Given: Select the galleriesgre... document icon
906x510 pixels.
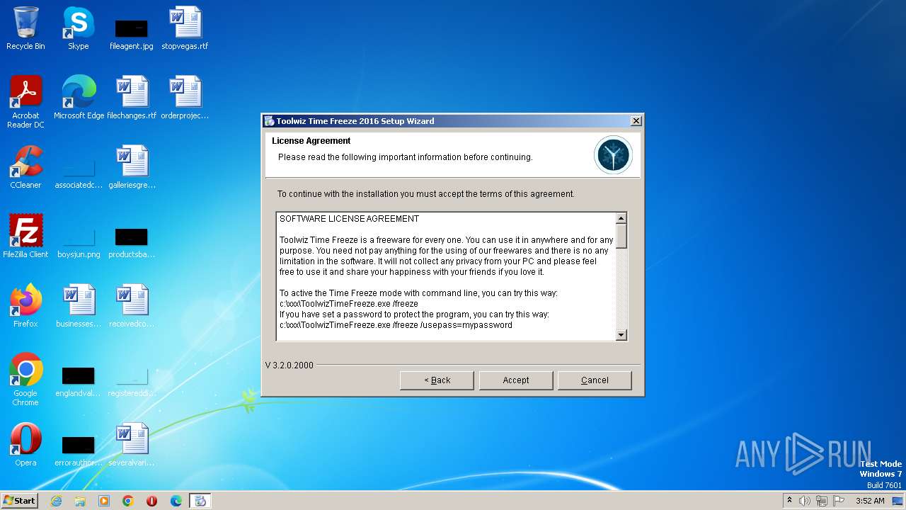Looking at the screenshot, I should click(132, 167).
